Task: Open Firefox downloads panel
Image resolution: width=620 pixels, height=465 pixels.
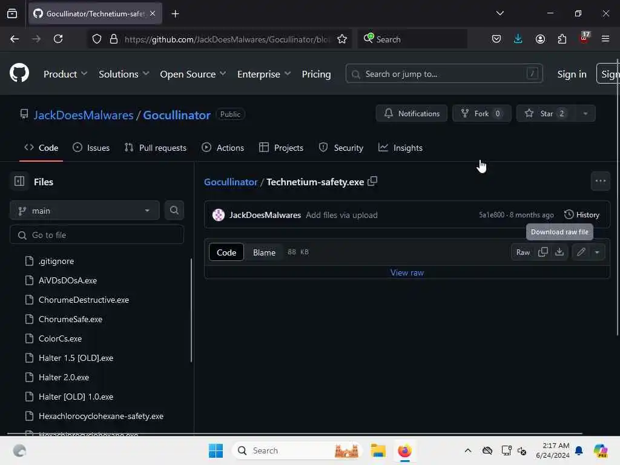Action: (x=518, y=39)
